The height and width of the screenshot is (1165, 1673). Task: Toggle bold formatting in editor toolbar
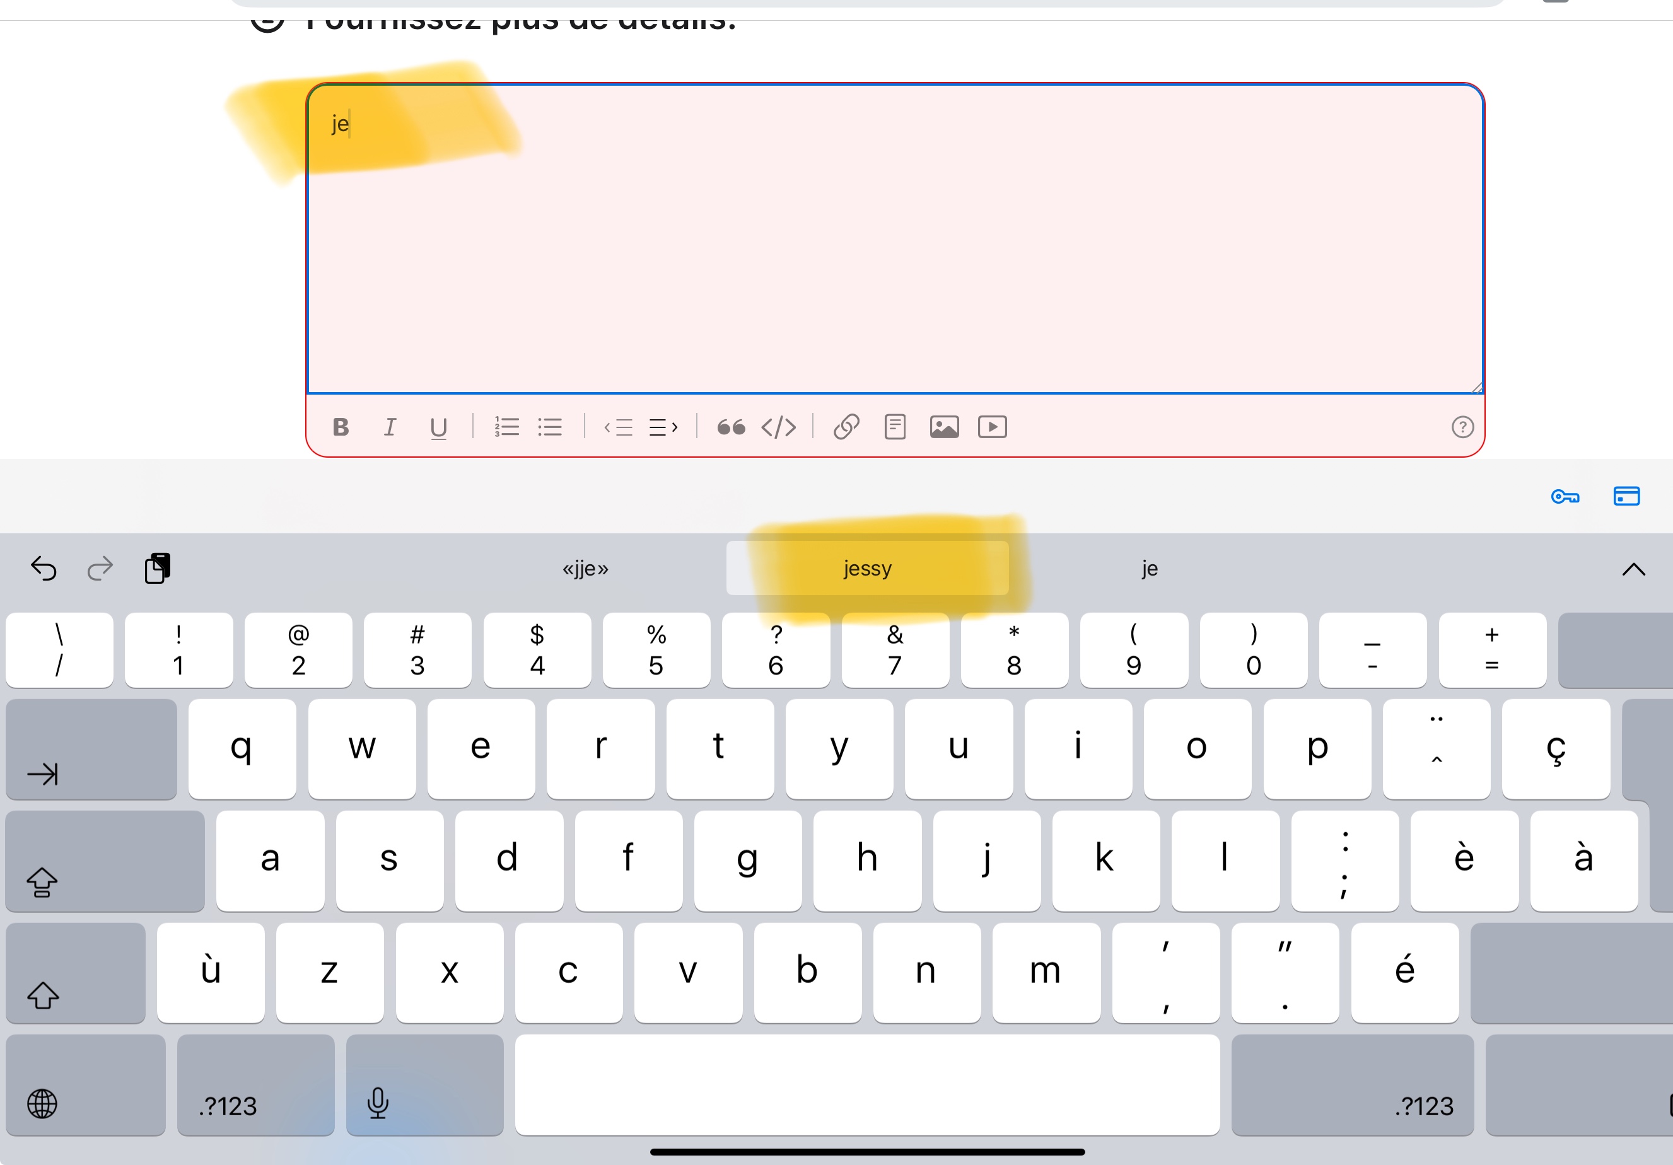341,427
